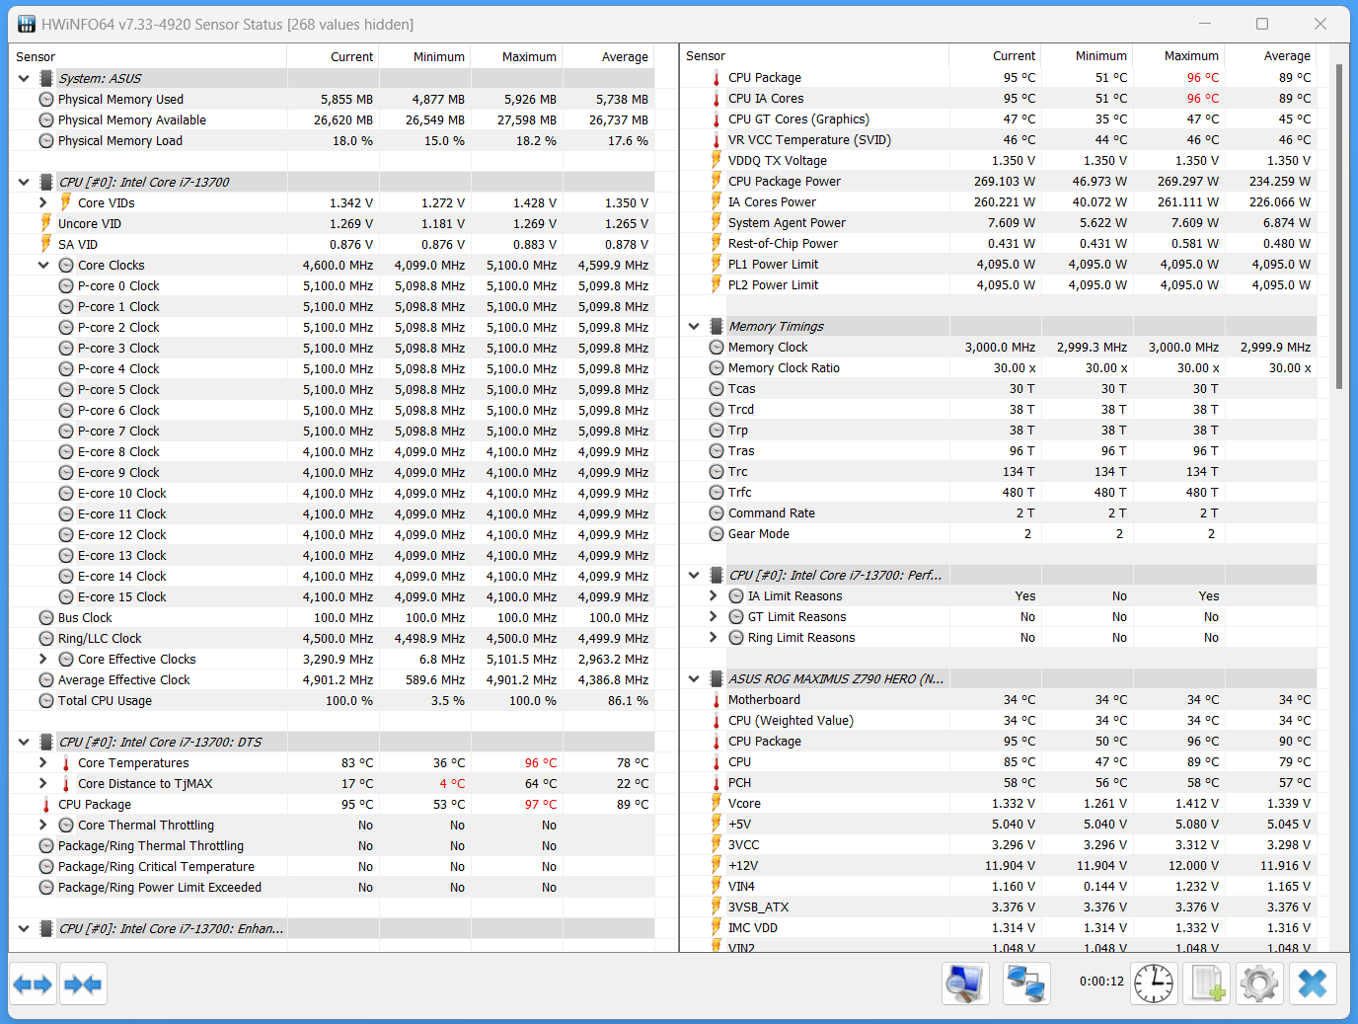The height and width of the screenshot is (1024, 1358).
Task: Select the Average Effective Clock row
Action: point(332,680)
